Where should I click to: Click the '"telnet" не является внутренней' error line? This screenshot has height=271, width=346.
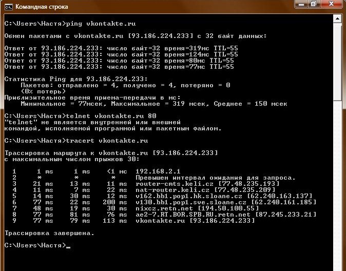point(92,122)
